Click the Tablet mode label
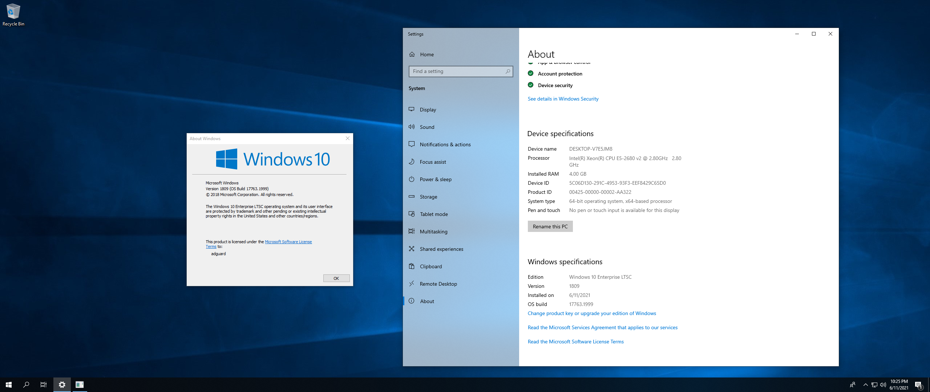This screenshot has height=392, width=930. point(434,214)
